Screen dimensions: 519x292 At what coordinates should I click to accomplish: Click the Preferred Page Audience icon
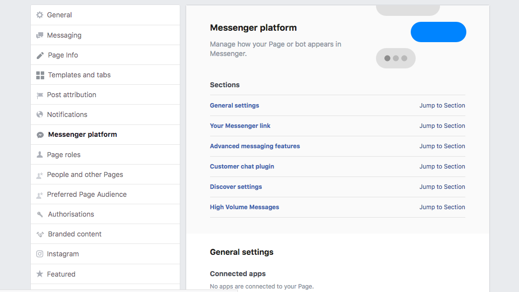tap(40, 195)
